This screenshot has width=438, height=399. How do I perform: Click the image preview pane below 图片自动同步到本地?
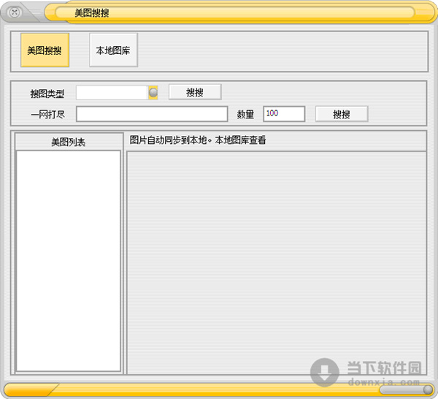[277, 263]
